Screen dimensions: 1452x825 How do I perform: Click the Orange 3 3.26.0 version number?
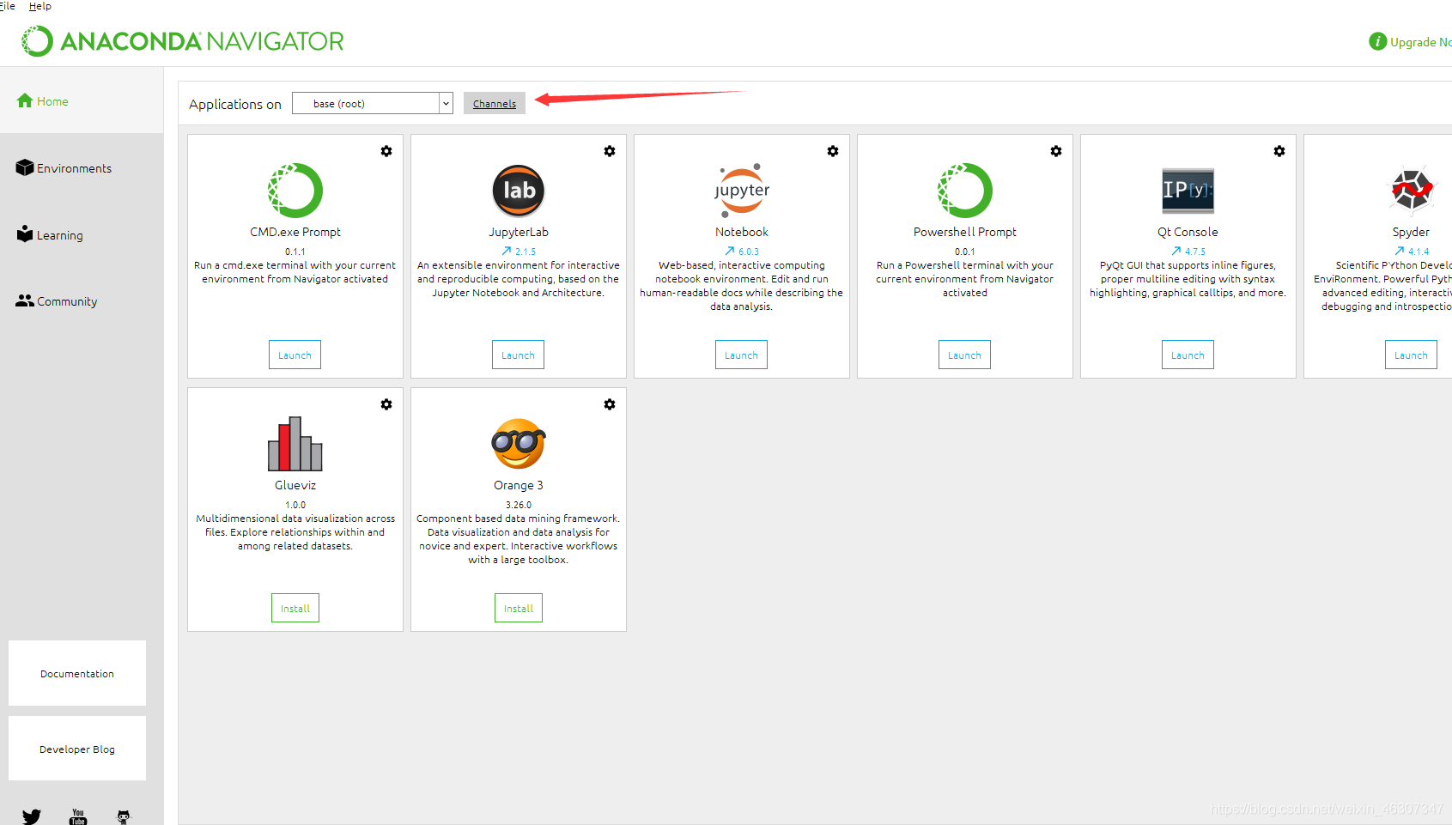519,505
